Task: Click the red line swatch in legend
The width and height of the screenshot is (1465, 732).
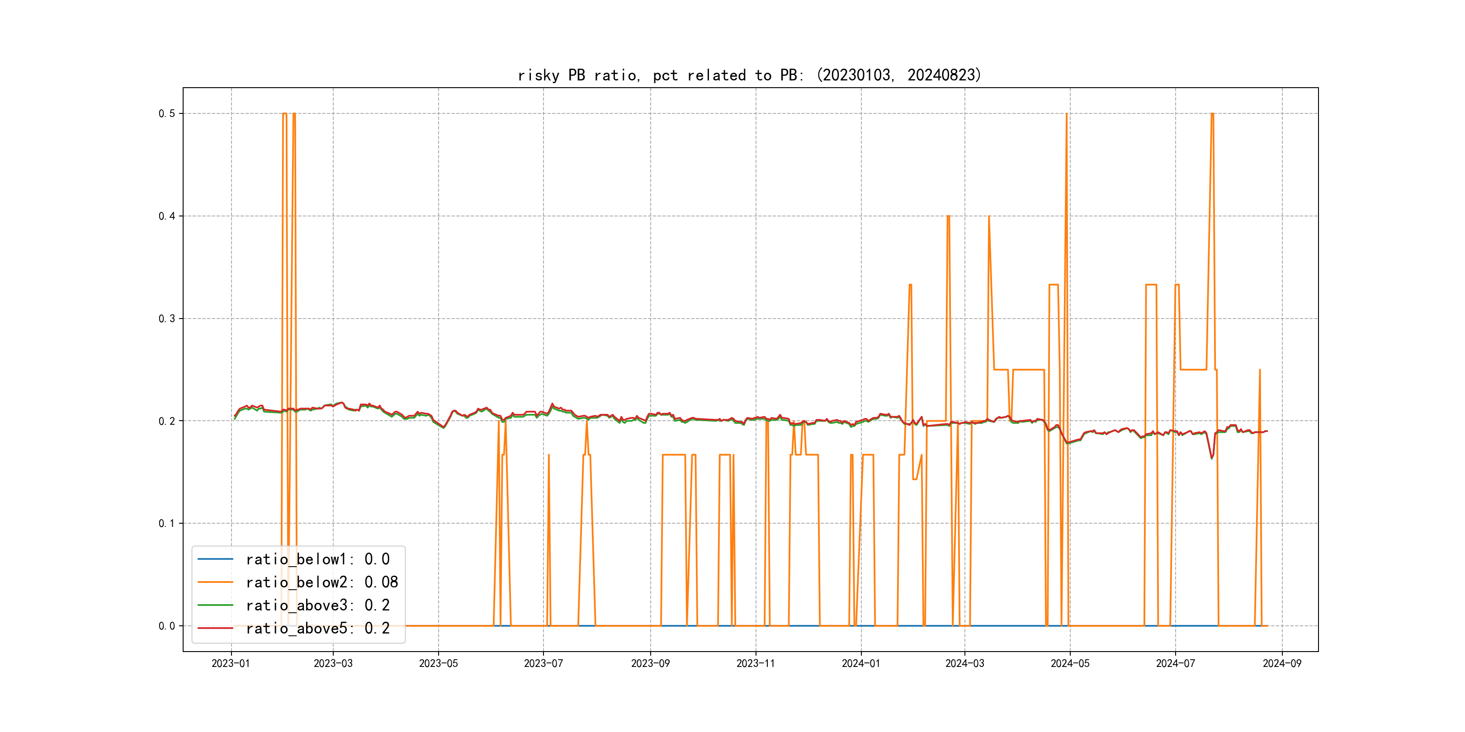Action: [215, 629]
